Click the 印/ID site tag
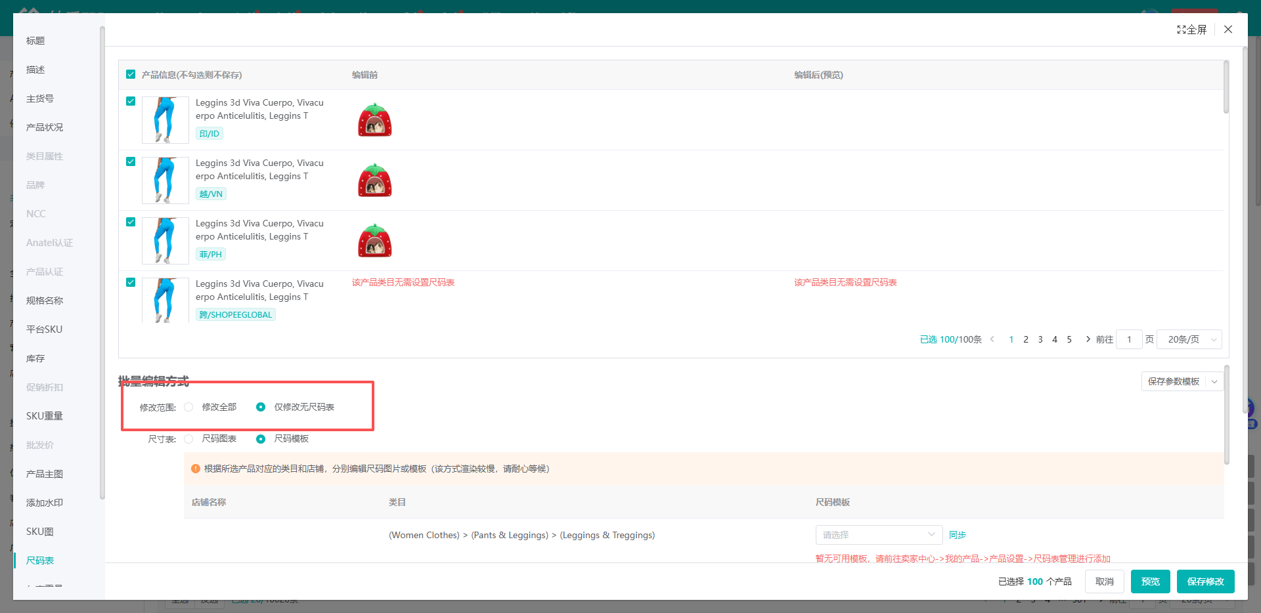 [x=210, y=133]
